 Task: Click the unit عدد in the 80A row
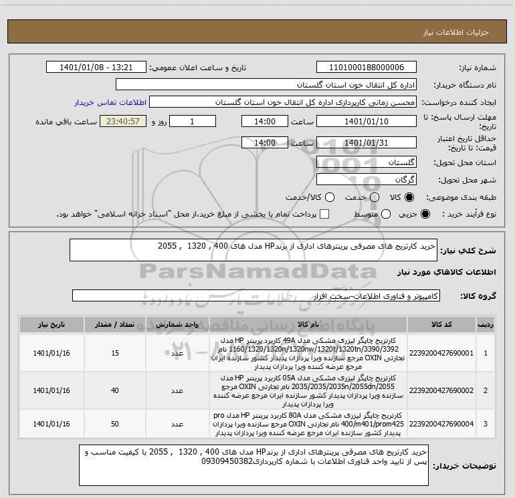[177, 424]
